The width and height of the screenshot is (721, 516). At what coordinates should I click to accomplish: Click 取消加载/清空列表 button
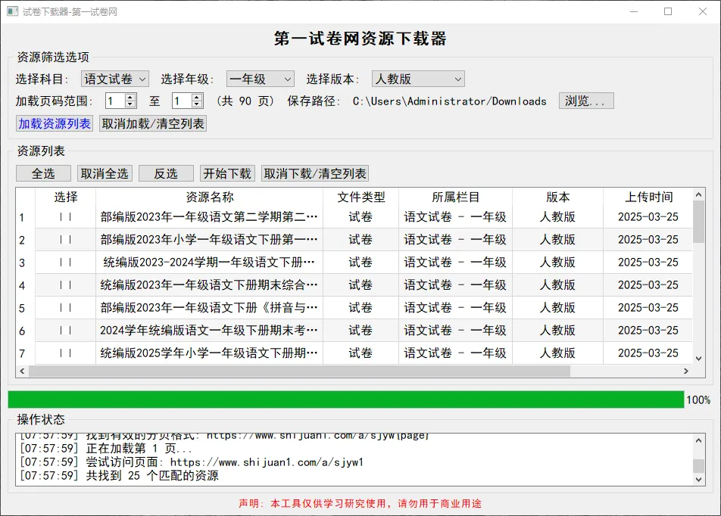coord(153,123)
